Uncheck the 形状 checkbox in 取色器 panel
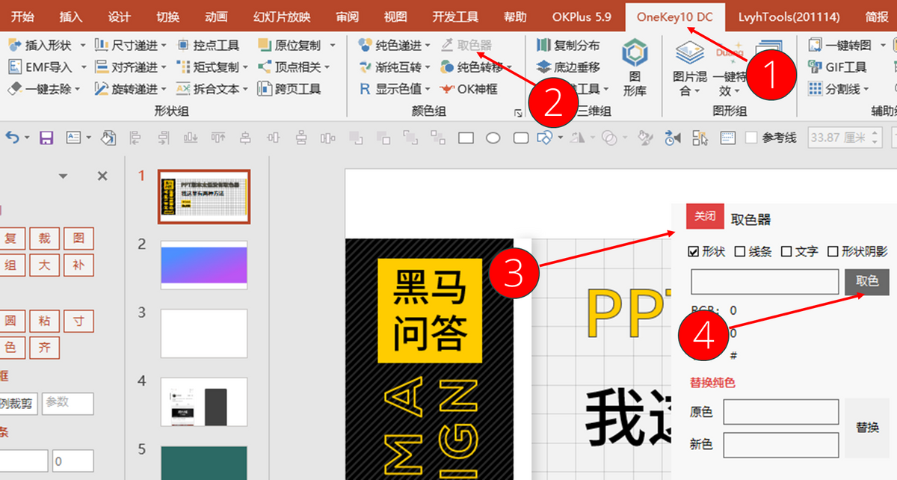Screen dimensions: 897x480 pos(693,252)
